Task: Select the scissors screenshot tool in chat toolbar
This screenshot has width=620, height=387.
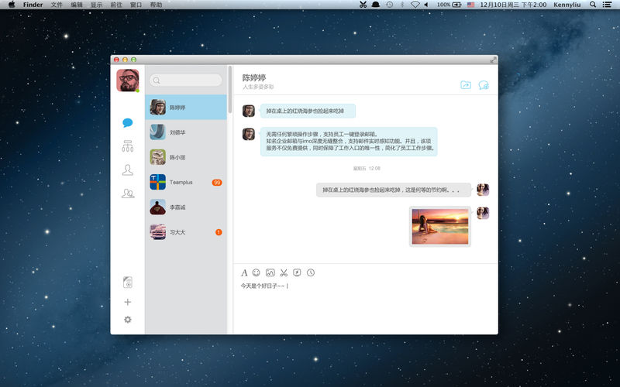Action: click(284, 272)
